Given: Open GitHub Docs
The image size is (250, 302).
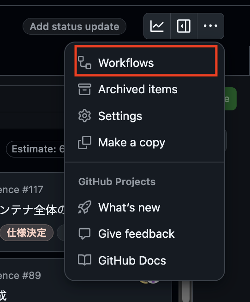Looking at the screenshot, I should (x=145, y=260).
